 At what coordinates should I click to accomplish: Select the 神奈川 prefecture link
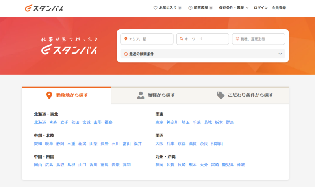[172, 122]
